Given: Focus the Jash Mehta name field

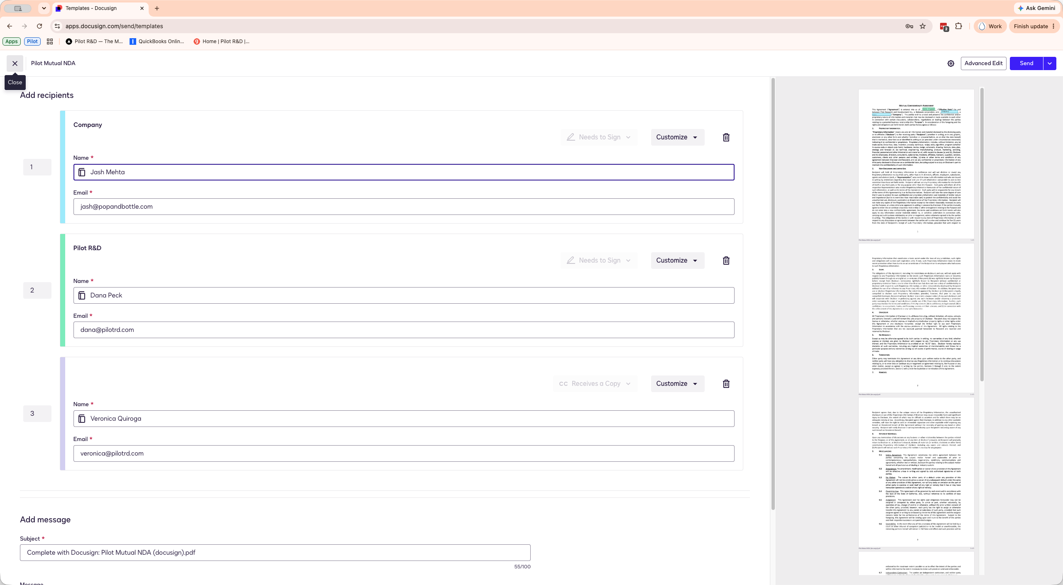Looking at the screenshot, I should click(x=404, y=172).
